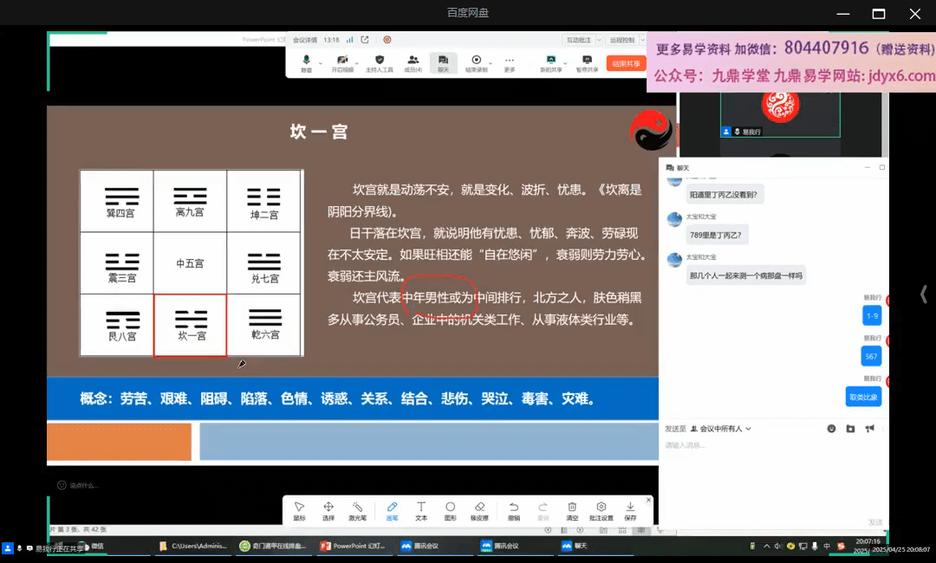Open the members (成员) panel
Screen dimensions: 936x563
[413, 63]
